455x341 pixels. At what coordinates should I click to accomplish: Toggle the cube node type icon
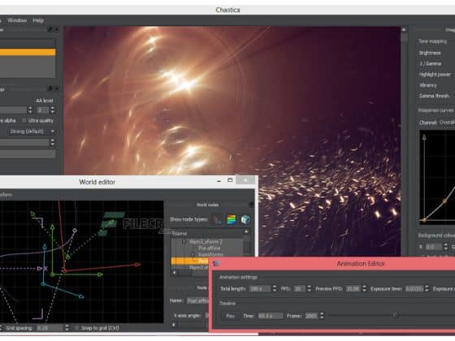pos(245,219)
